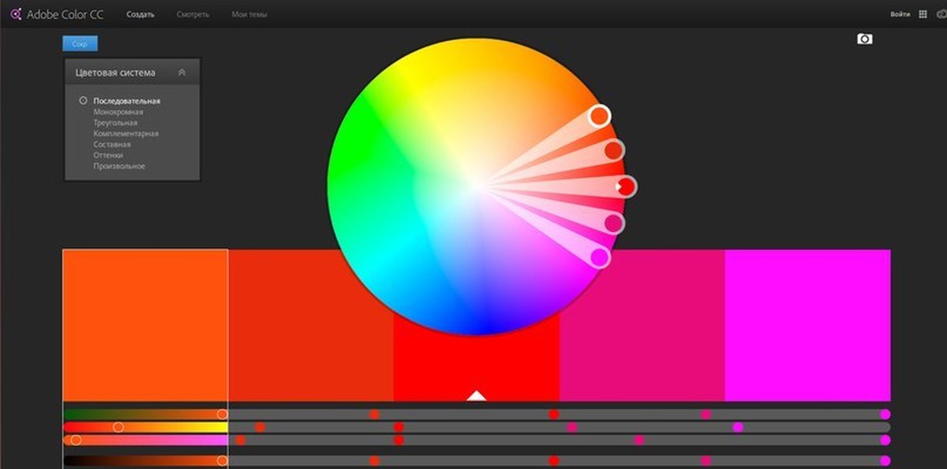Open the apps grid icon in header
This screenshot has width=947, height=469.
pyautogui.click(x=923, y=14)
